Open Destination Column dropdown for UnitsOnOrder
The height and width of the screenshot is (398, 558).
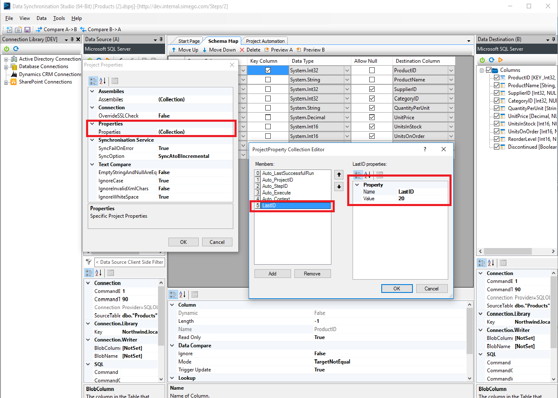pos(451,136)
